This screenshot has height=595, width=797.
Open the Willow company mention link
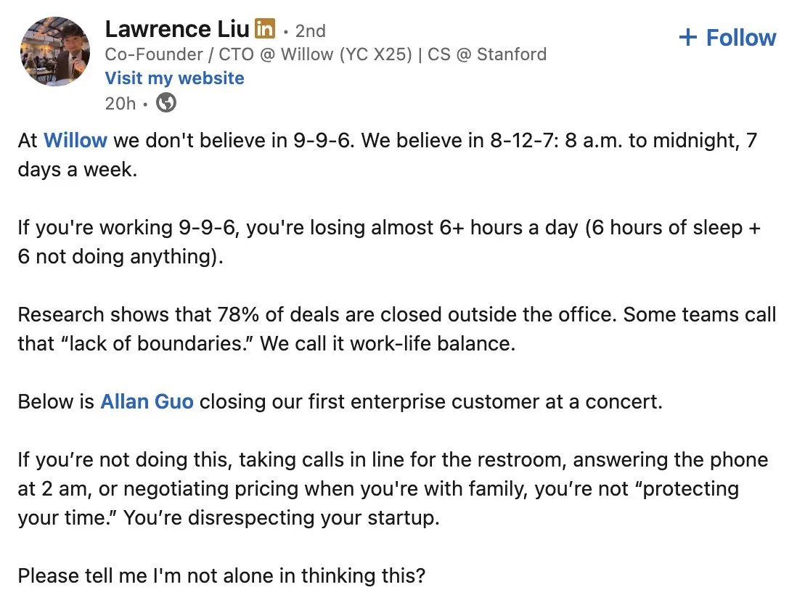[x=75, y=140]
